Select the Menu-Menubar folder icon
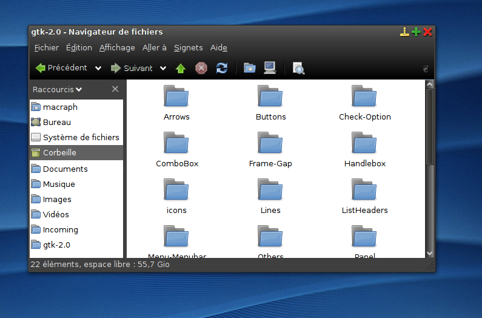The width and height of the screenshot is (482, 318). [x=176, y=237]
